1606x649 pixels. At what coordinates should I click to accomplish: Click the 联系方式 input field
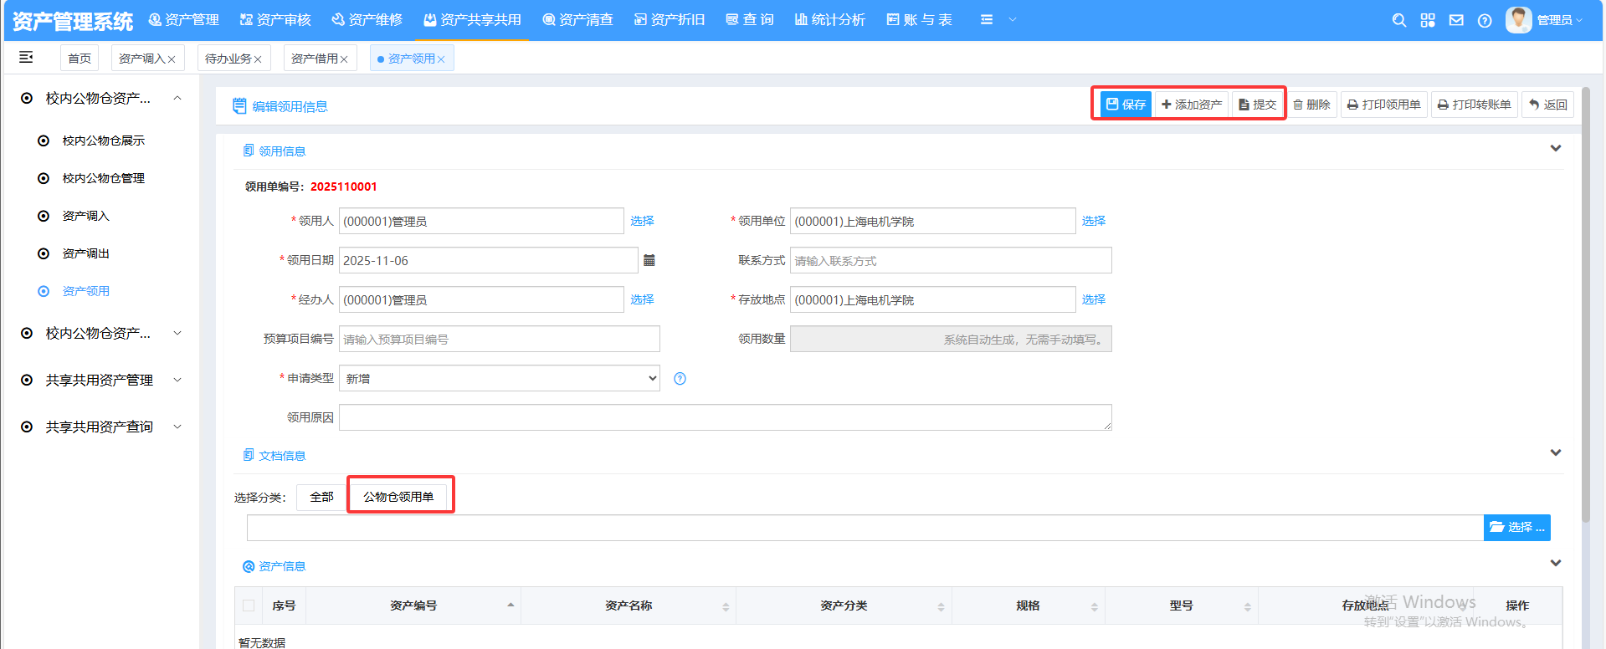point(950,260)
